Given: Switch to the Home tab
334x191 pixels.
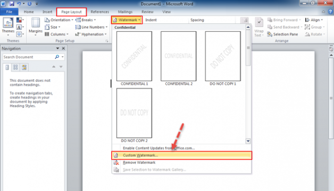Looking at the screenshot, I should tap(29, 12).
